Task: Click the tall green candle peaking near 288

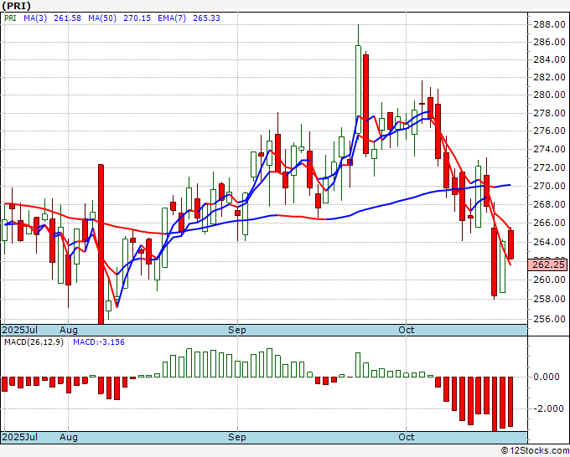Action: (358, 90)
